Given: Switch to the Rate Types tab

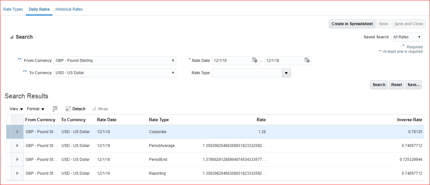Looking at the screenshot, I should point(13,9).
